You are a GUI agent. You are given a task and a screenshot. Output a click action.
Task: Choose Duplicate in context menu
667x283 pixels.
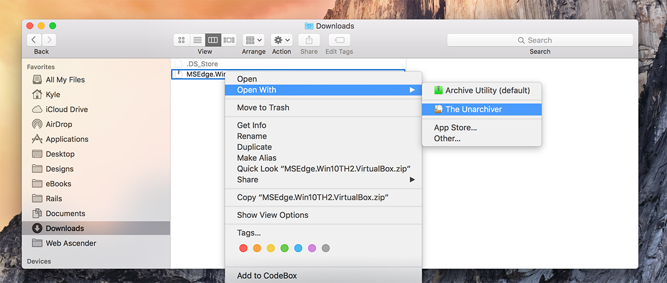[x=323, y=147]
